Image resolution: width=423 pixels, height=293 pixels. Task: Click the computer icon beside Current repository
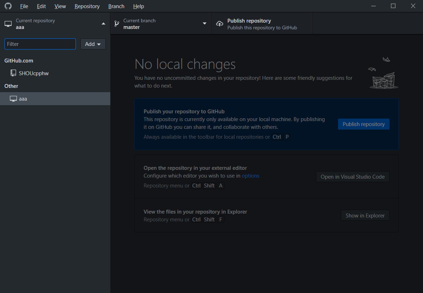point(8,24)
